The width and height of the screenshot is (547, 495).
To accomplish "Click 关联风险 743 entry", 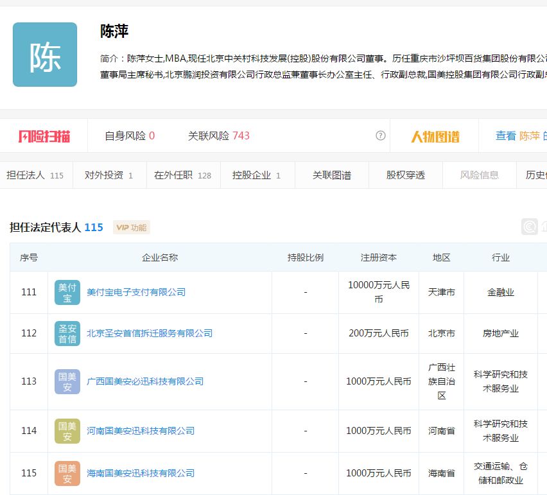I will click(x=219, y=135).
